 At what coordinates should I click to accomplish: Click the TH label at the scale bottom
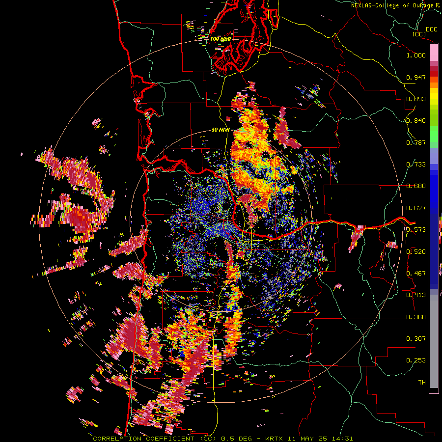pos(422,382)
